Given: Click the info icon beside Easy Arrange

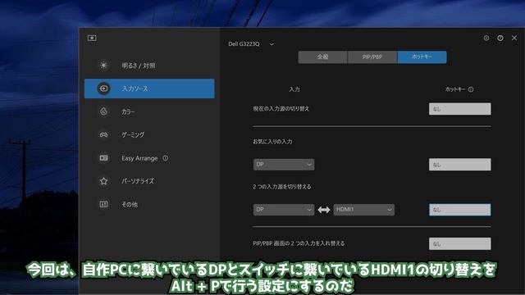Looking at the screenshot, I should pos(166,158).
